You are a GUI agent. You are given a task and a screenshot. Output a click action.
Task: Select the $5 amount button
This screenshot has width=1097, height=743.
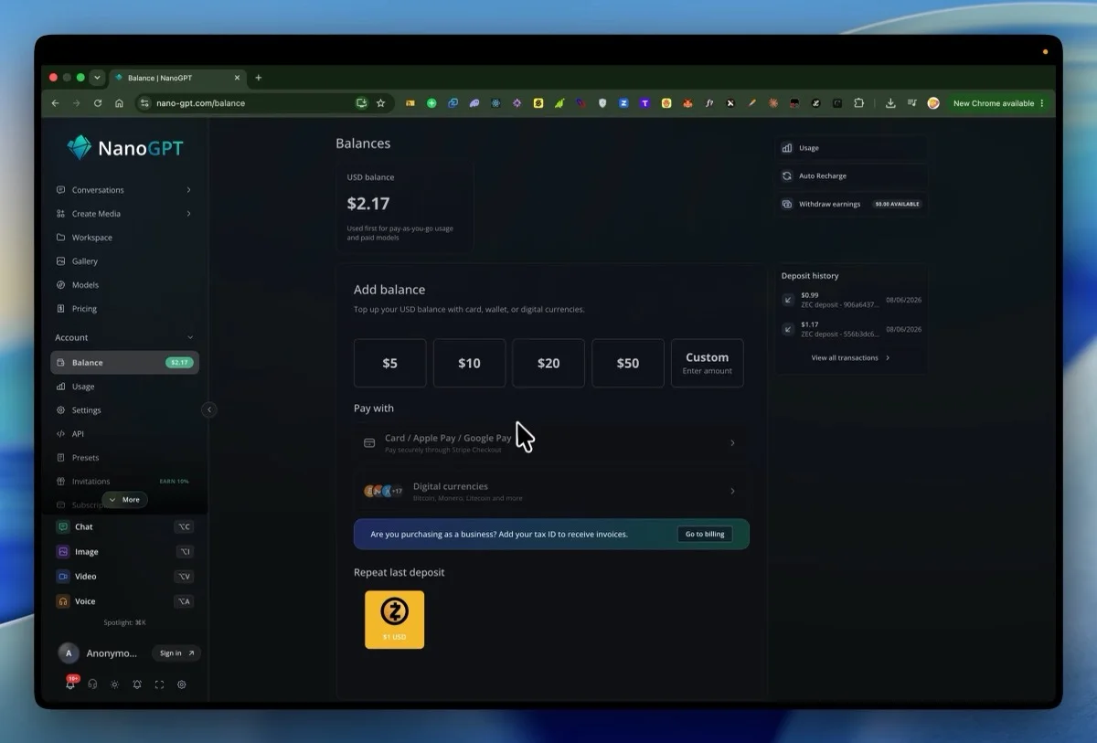(x=390, y=364)
